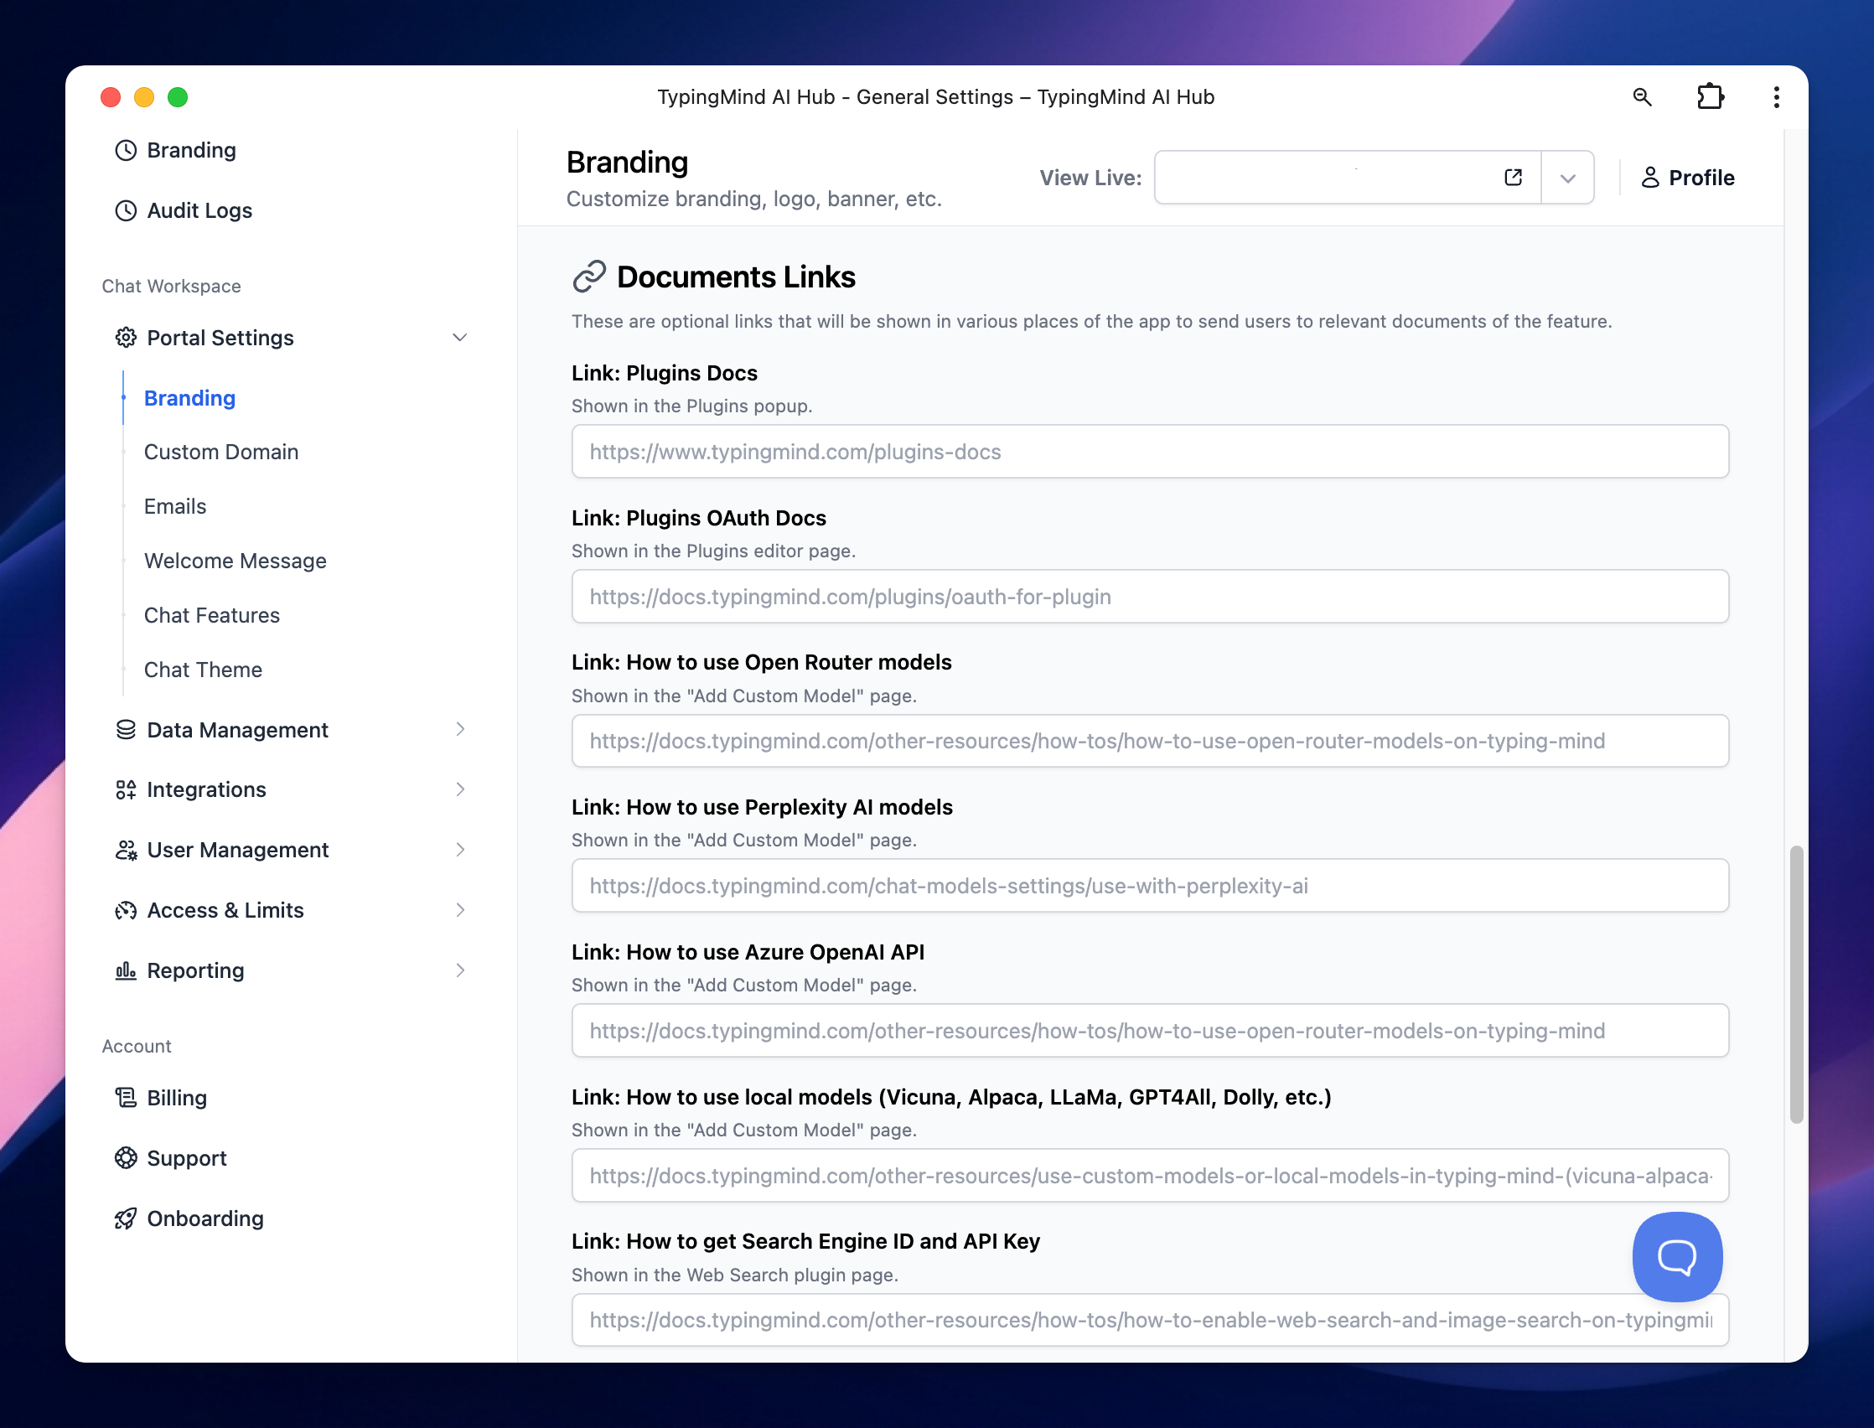This screenshot has height=1428, width=1874.
Task: Focus the Plugins Docs link field
Action: 1150,452
